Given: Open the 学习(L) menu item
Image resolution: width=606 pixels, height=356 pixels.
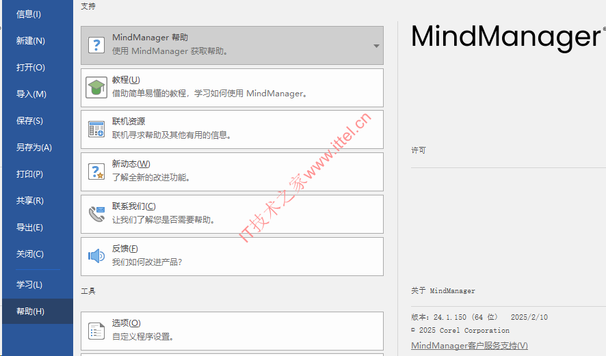Looking at the screenshot, I should point(29,285).
